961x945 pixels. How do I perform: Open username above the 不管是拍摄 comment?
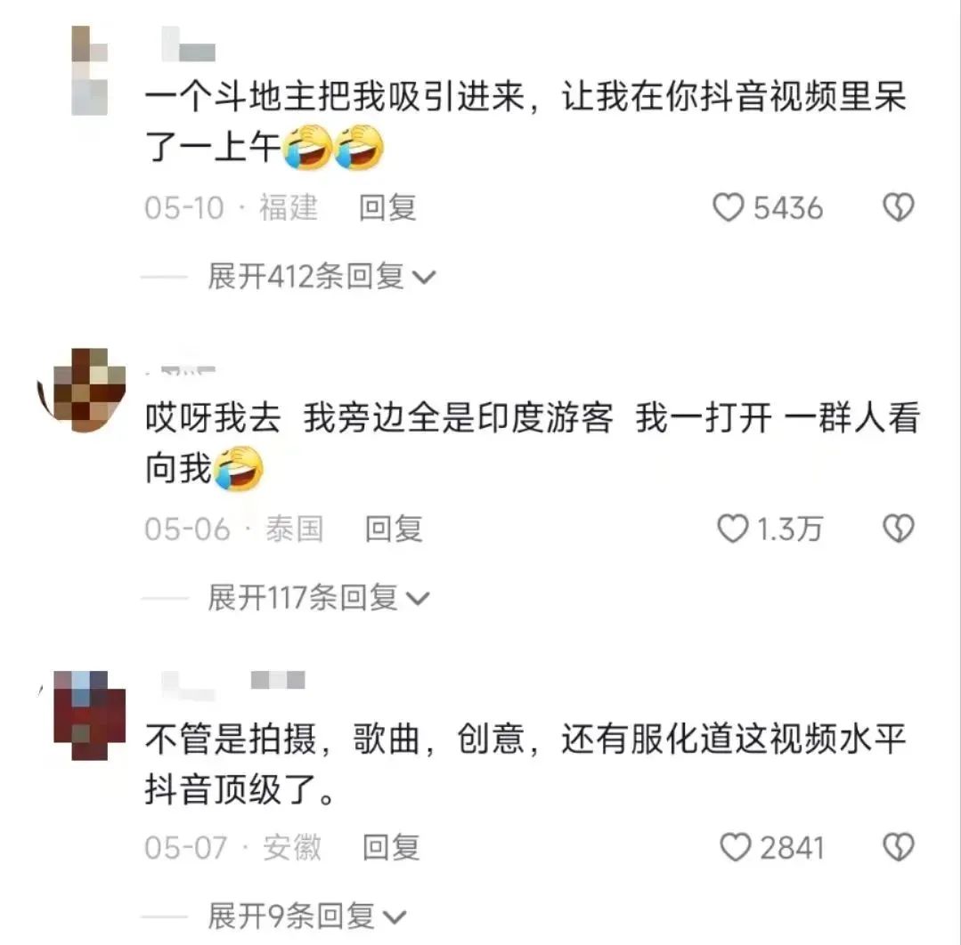tap(232, 684)
